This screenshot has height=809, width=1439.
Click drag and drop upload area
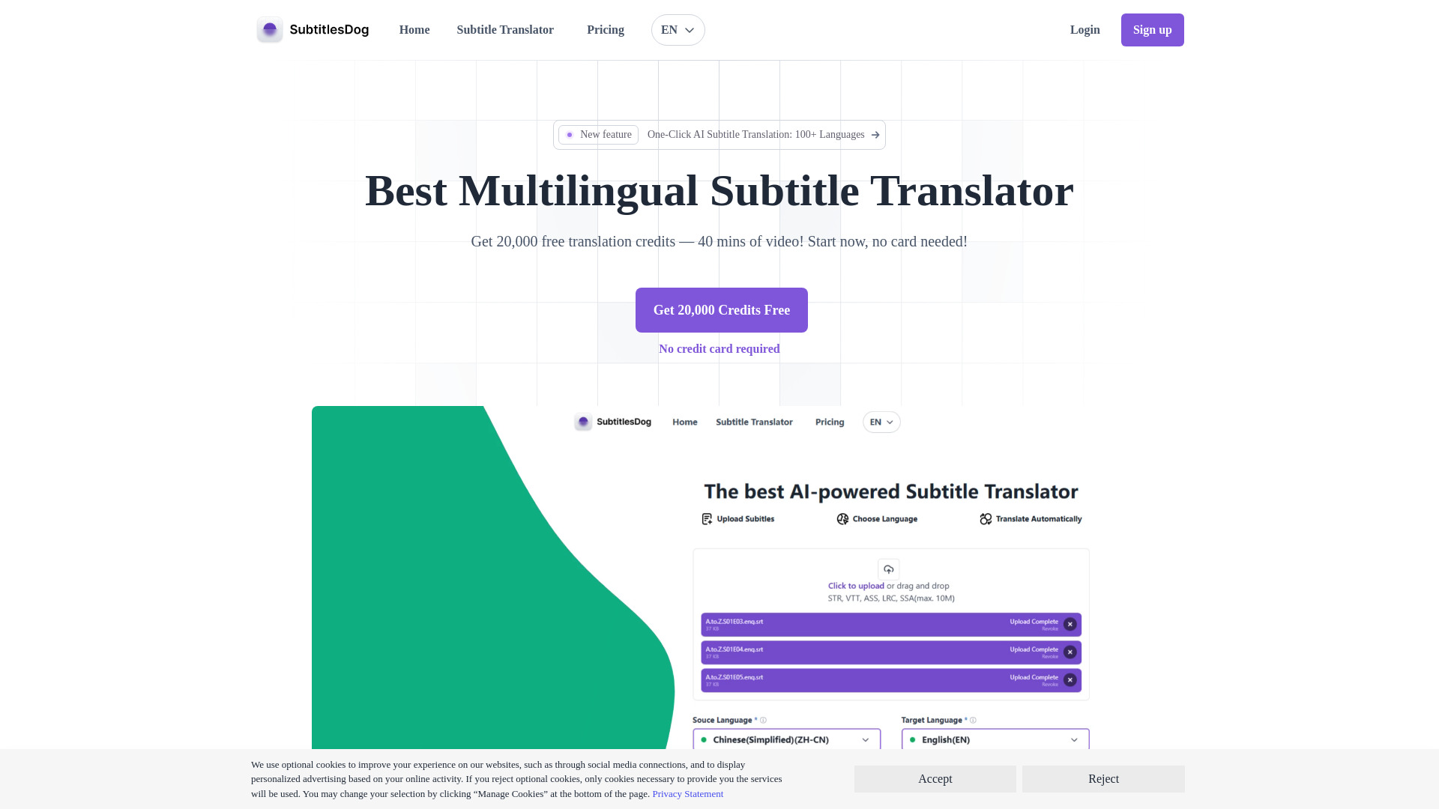coord(888,582)
